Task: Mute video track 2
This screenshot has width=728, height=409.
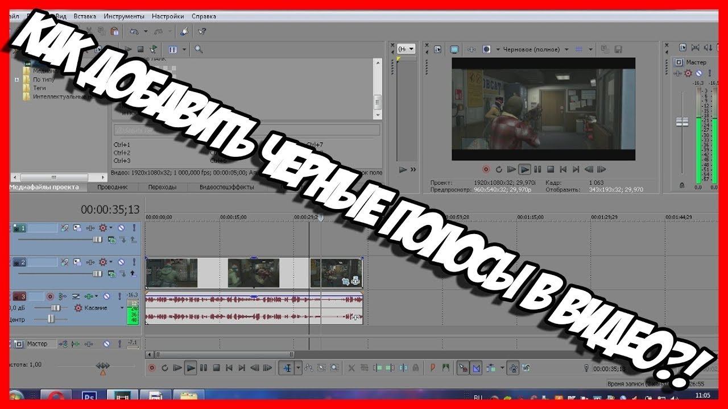Action: [121, 262]
